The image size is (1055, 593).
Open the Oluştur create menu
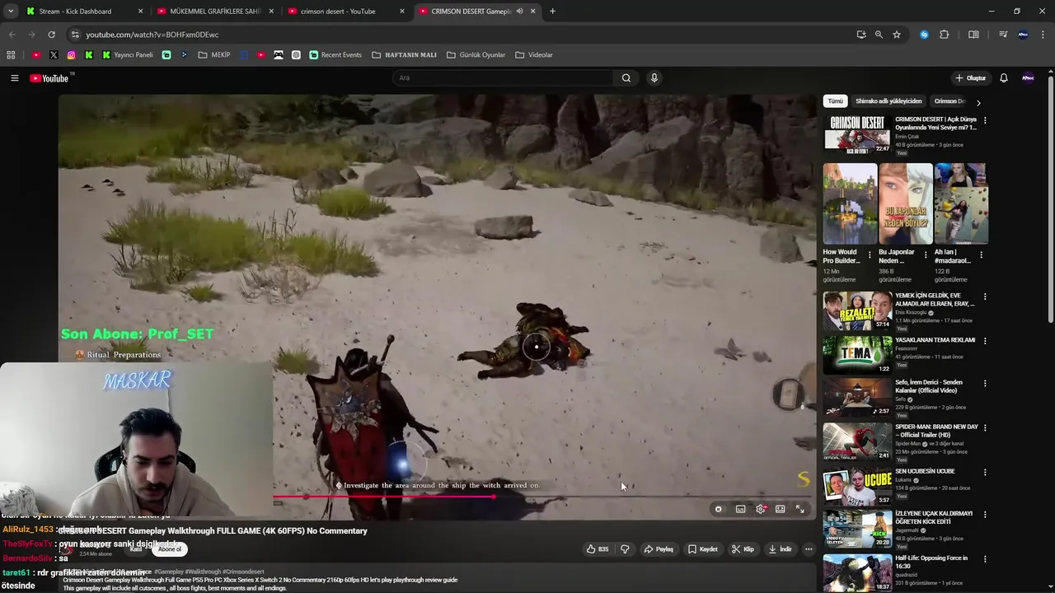pyautogui.click(x=970, y=78)
